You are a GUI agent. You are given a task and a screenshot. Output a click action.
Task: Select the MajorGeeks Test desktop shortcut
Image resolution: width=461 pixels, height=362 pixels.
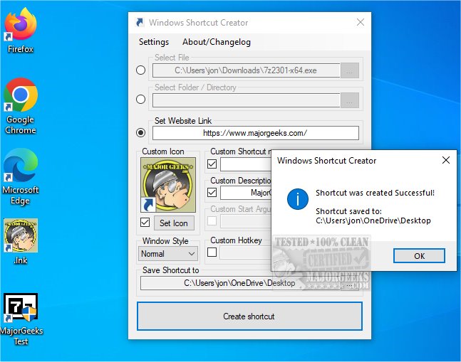pyautogui.click(x=21, y=319)
